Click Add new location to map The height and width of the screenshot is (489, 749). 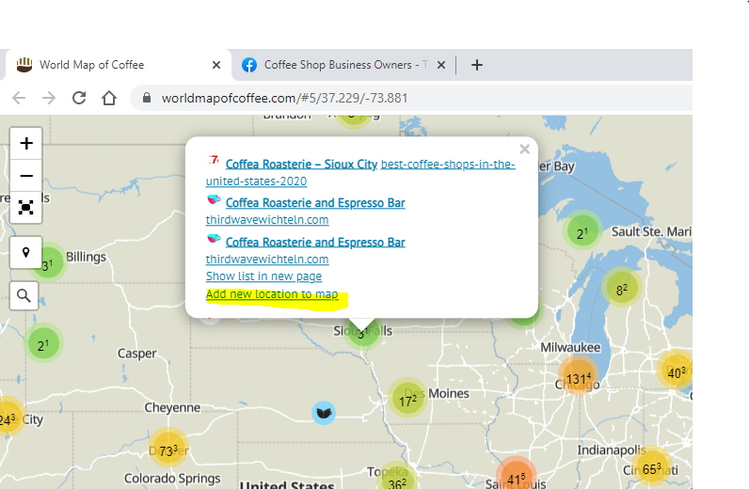272,294
